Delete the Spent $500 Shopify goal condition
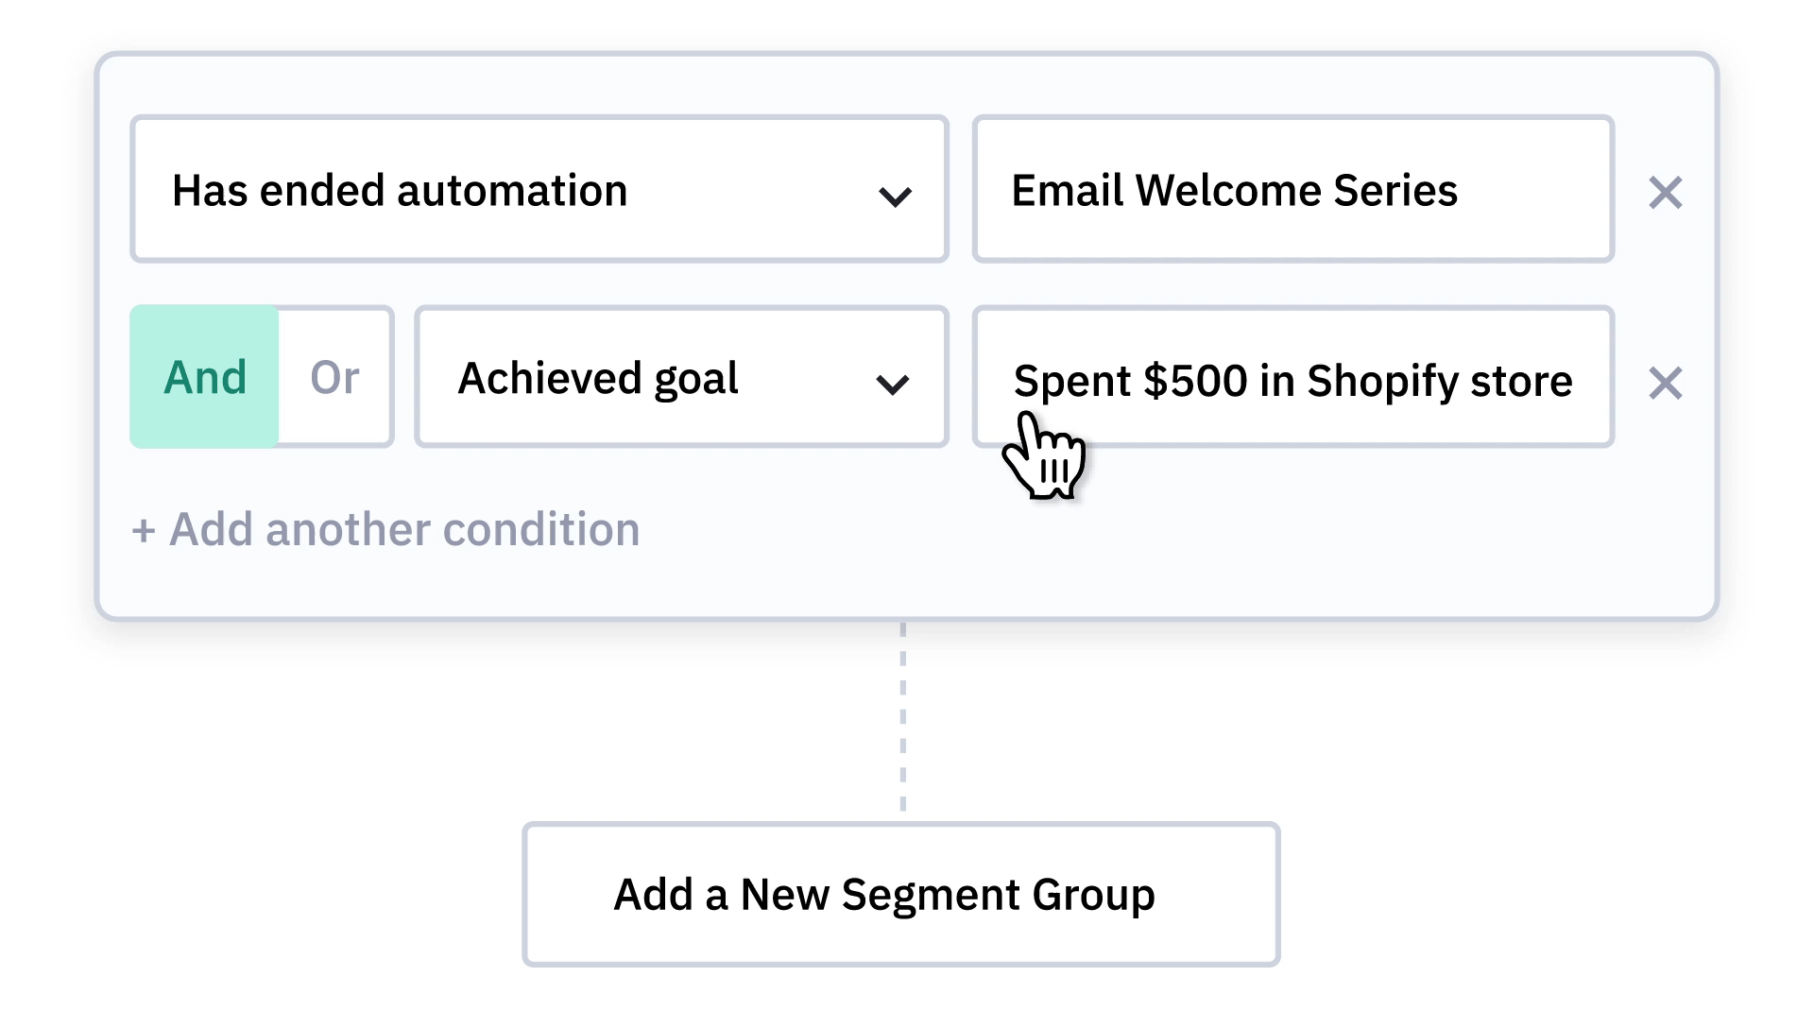Viewport: 1814px width, 1011px height. tap(1665, 383)
